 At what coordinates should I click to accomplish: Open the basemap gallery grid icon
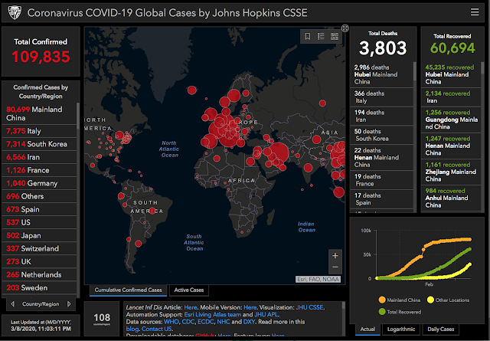point(335,37)
